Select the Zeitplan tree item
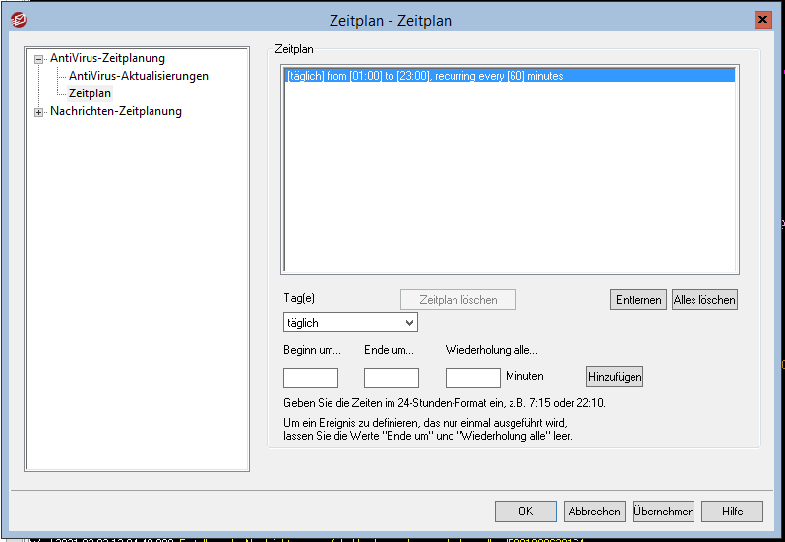 coord(90,93)
